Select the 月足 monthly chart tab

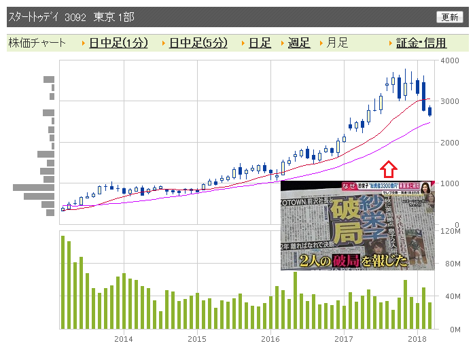[x=337, y=43]
